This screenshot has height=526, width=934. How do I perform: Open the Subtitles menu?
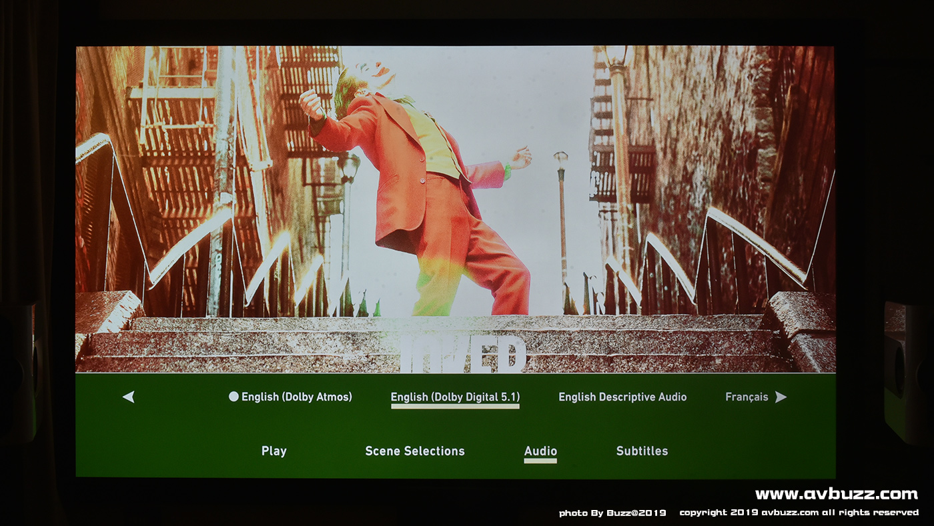pos(642,451)
